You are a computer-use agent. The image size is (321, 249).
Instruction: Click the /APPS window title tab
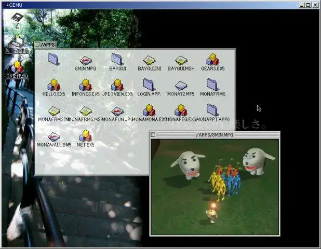(x=45, y=45)
